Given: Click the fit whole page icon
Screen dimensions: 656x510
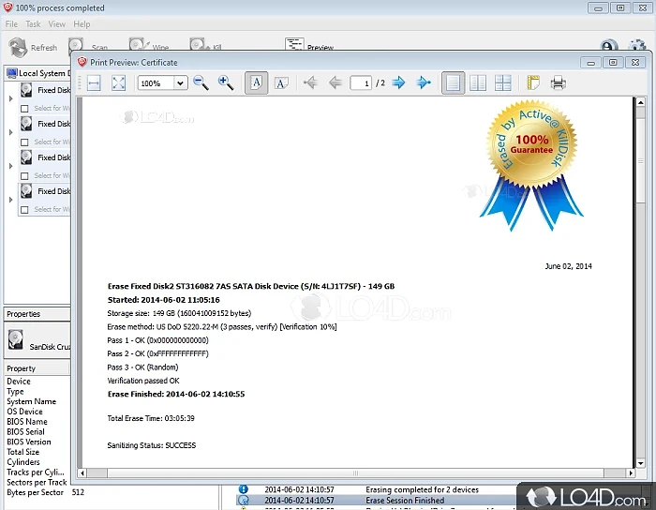Looking at the screenshot, I should [x=119, y=83].
